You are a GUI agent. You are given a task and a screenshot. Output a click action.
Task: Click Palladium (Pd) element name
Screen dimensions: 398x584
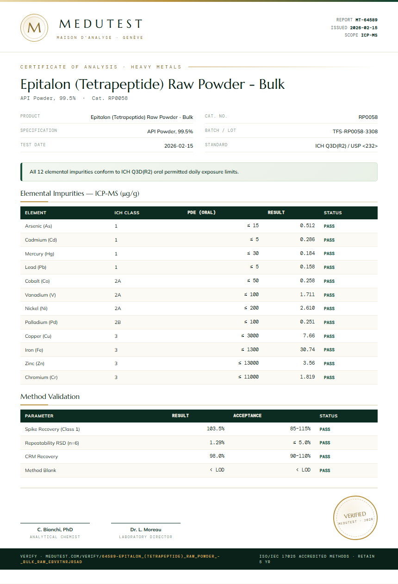41,322
